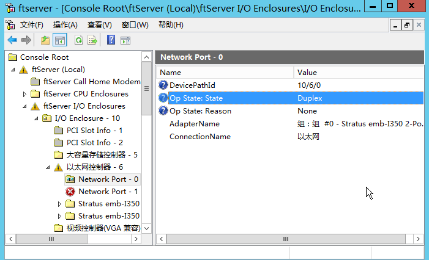This screenshot has width=429, height=260.
Task: Click the export list toolbar icon
Action: pos(92,40)
